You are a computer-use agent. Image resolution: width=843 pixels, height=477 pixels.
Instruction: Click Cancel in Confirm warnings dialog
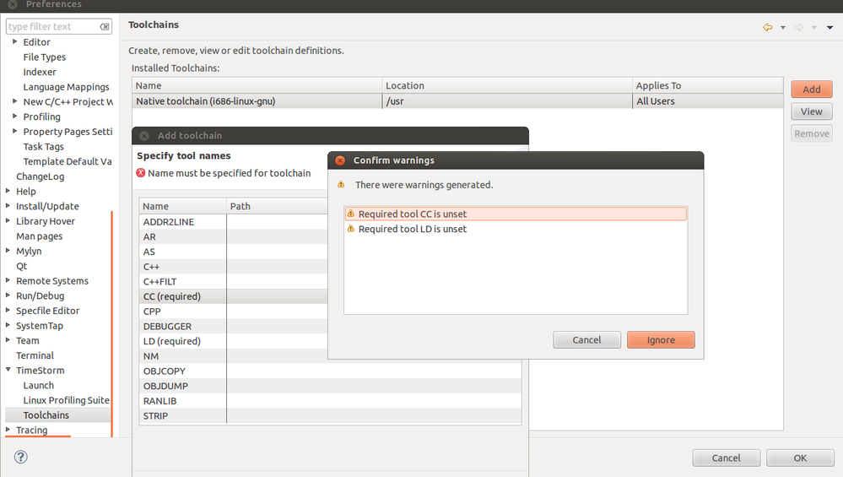pos(586,340)
